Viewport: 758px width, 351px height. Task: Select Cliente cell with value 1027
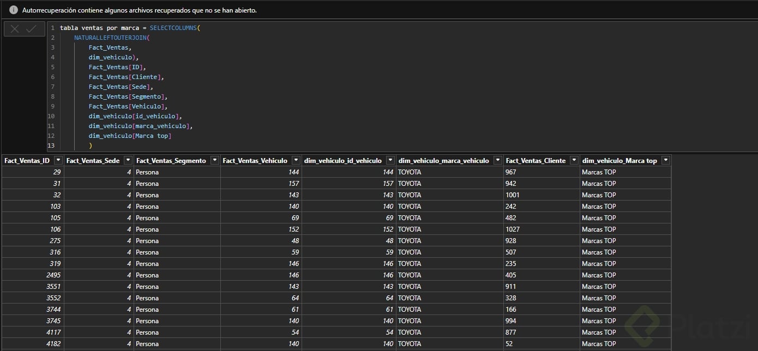pyautogui.click(x=542, y=229)
